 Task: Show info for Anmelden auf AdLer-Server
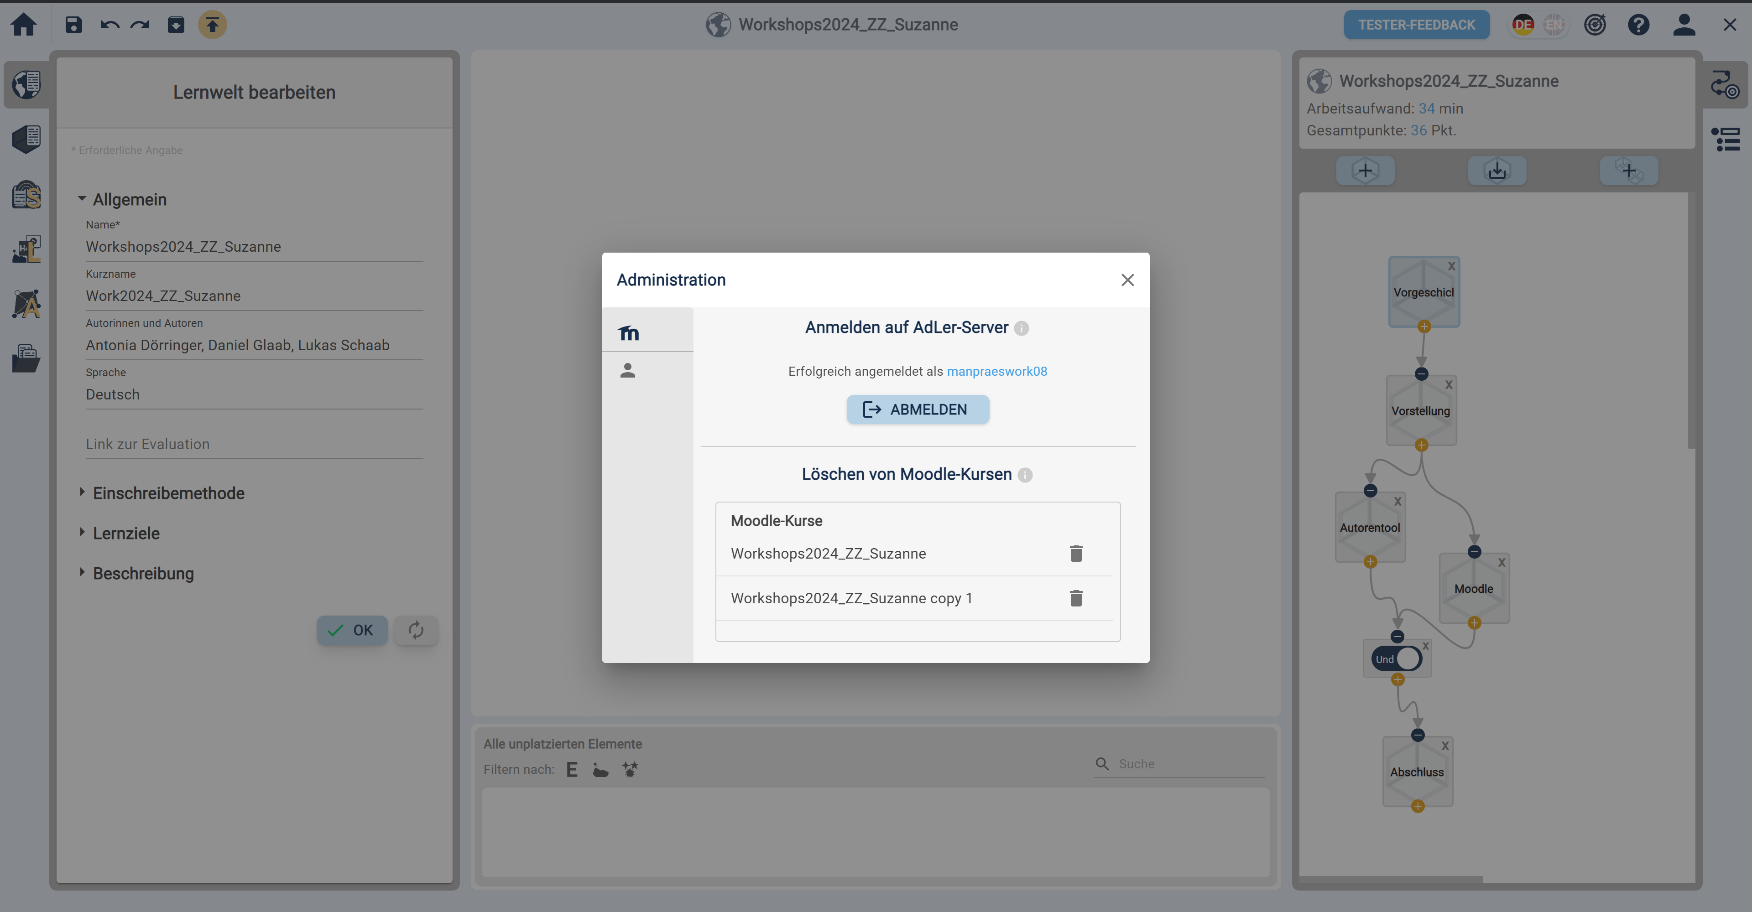1021,328
